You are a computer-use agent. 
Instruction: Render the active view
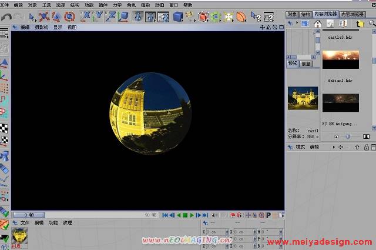137,17
